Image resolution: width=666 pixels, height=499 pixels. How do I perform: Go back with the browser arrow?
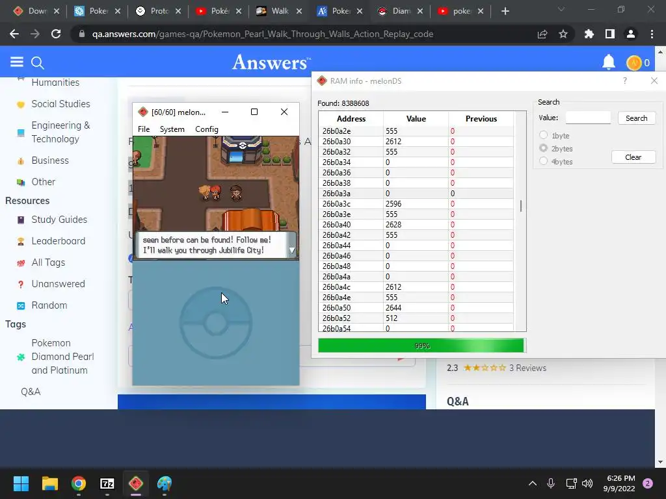click(14, 34)
